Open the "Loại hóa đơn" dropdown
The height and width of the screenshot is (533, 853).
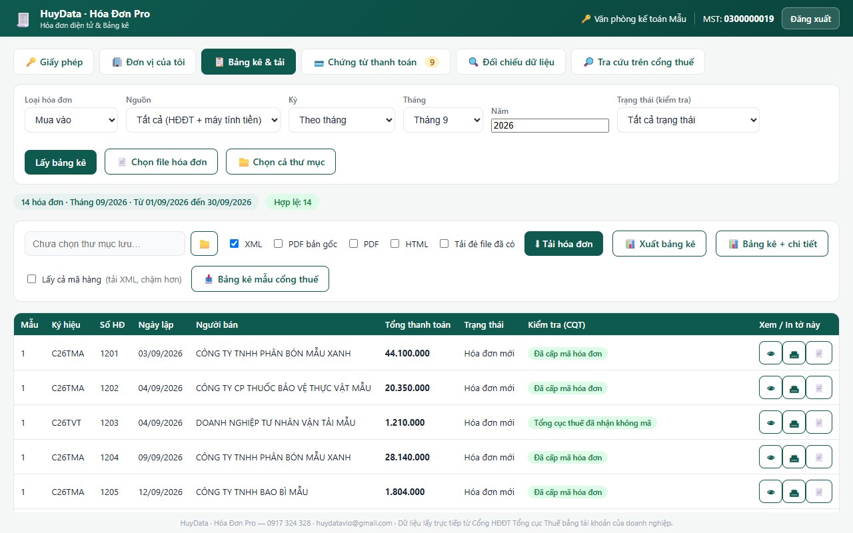[71, 120]
